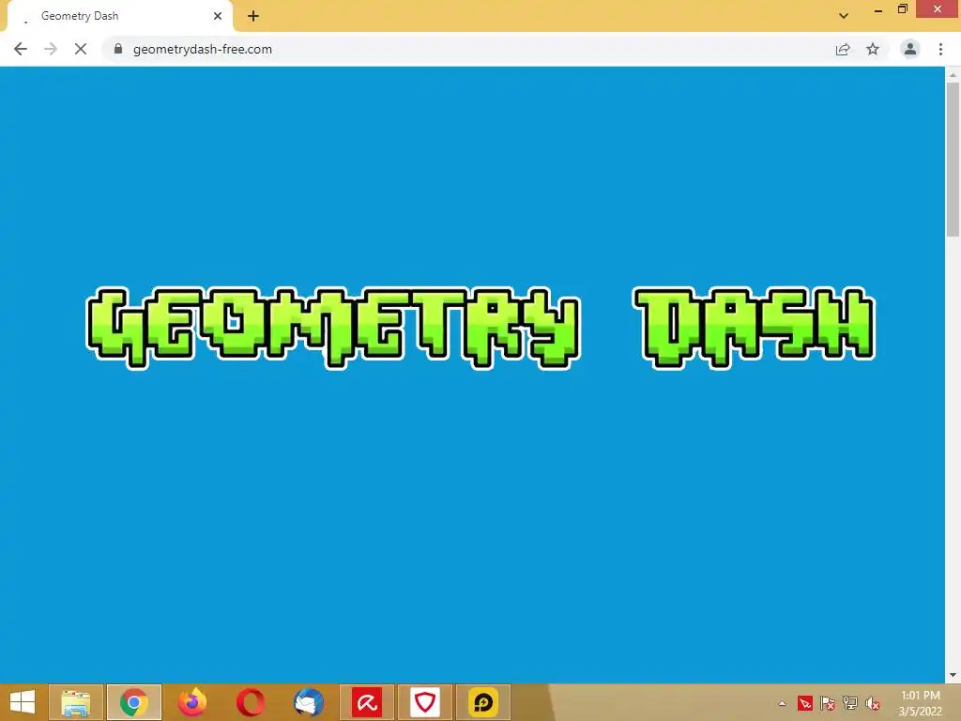Viewport: 961px width, 721px height.
Task: Open the Windows Start menu
Action: pos(23,702)
